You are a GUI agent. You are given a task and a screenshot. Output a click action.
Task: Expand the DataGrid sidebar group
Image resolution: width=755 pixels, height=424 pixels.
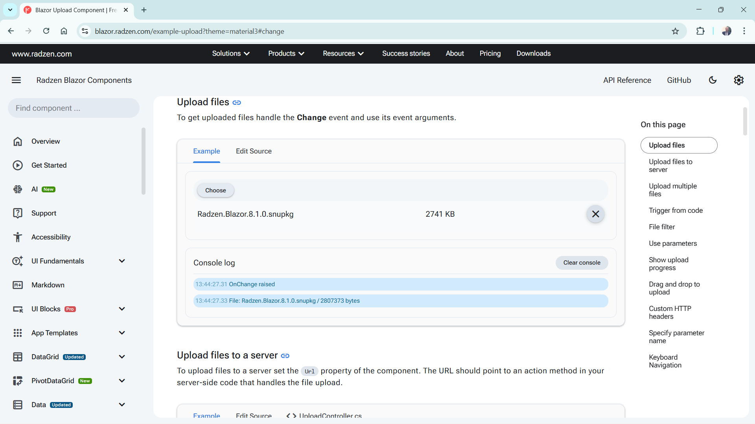point(122,357)
